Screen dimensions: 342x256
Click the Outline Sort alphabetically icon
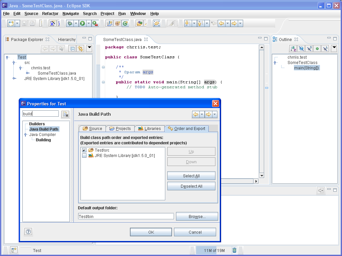point(293,49)
